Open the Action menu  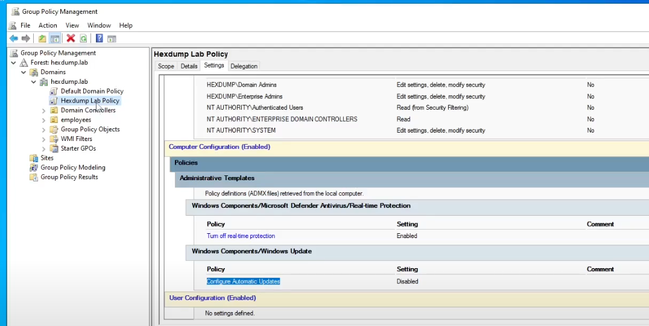(48, 25)
